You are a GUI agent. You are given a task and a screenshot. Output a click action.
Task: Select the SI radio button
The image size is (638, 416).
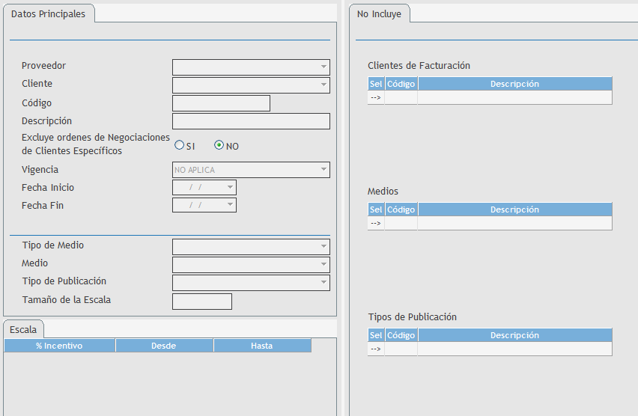click(x=179, y=145)
